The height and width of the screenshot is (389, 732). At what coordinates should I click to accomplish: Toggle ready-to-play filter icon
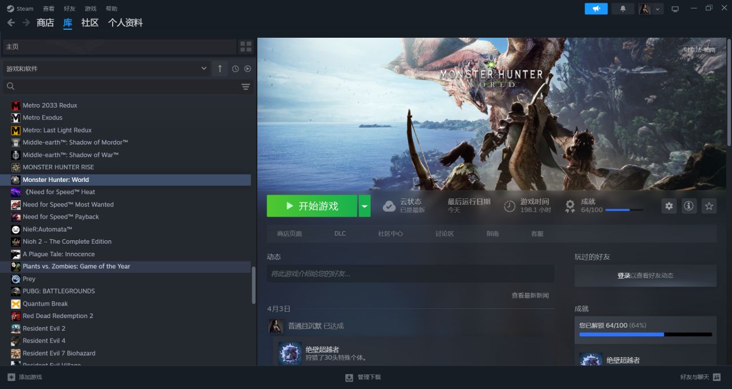pos(248,69)
